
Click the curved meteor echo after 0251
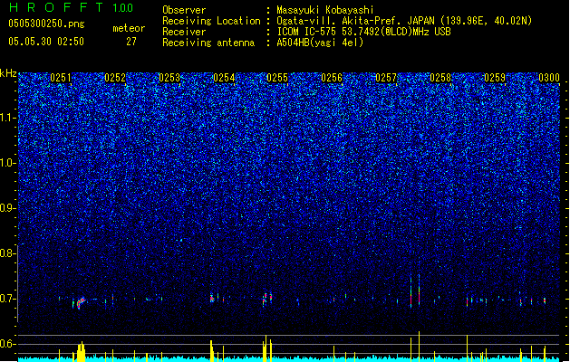(x=81, y=302)
